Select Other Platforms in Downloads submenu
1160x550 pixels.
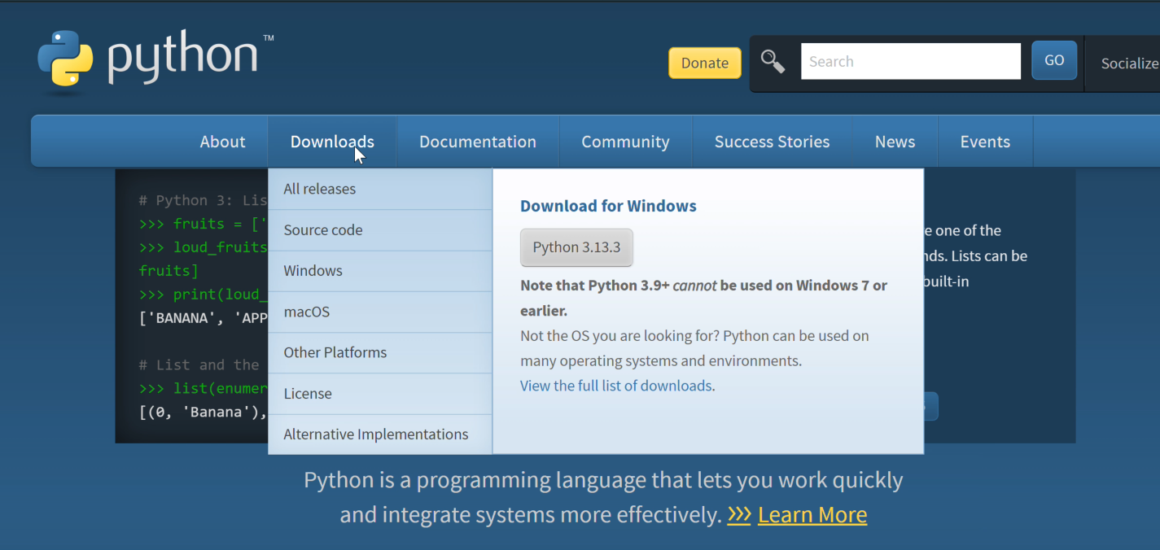coord(380,352)
